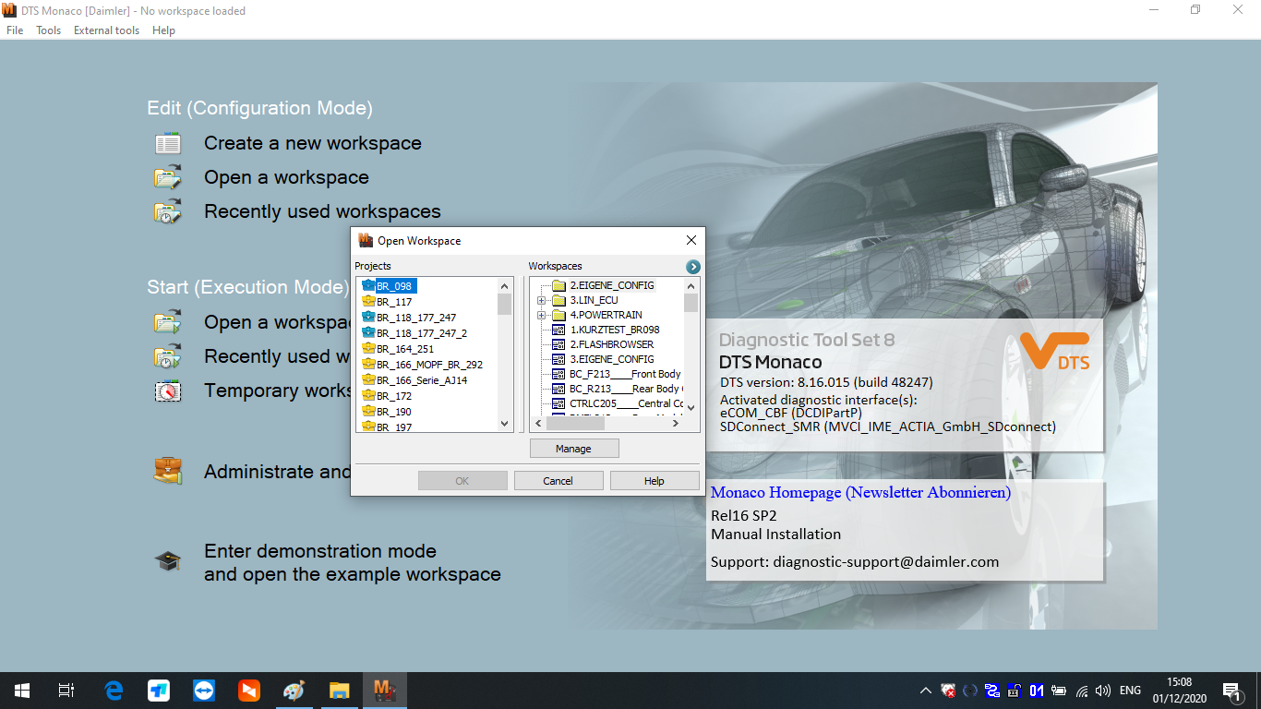
Task: Click the Open a workspace icon under Start
Action: pyautogui.click(x=167, y=322)
